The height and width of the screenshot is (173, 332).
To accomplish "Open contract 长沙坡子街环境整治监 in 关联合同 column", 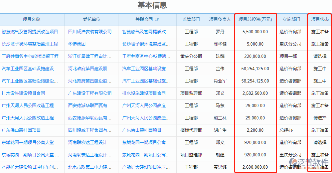I will [146, 44].
